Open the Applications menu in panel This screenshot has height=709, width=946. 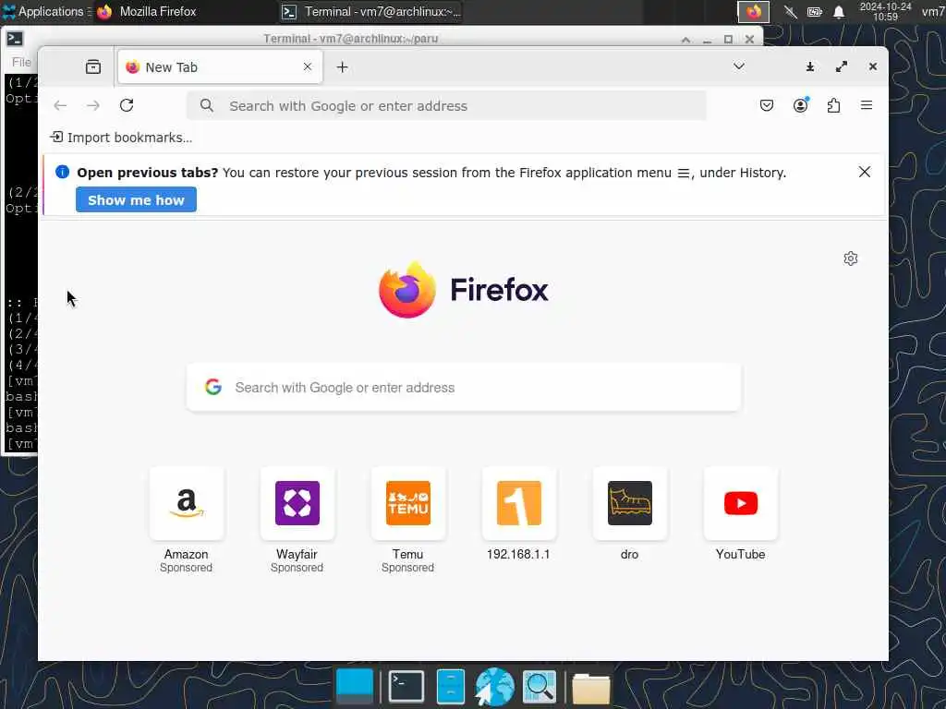point(44,11)
